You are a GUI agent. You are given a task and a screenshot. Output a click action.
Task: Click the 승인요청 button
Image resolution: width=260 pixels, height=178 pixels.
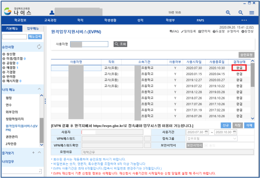click(x=247, y=55)
